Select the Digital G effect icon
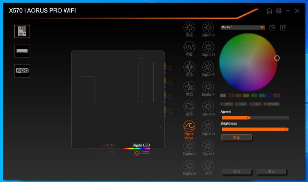 pos(208,108)
